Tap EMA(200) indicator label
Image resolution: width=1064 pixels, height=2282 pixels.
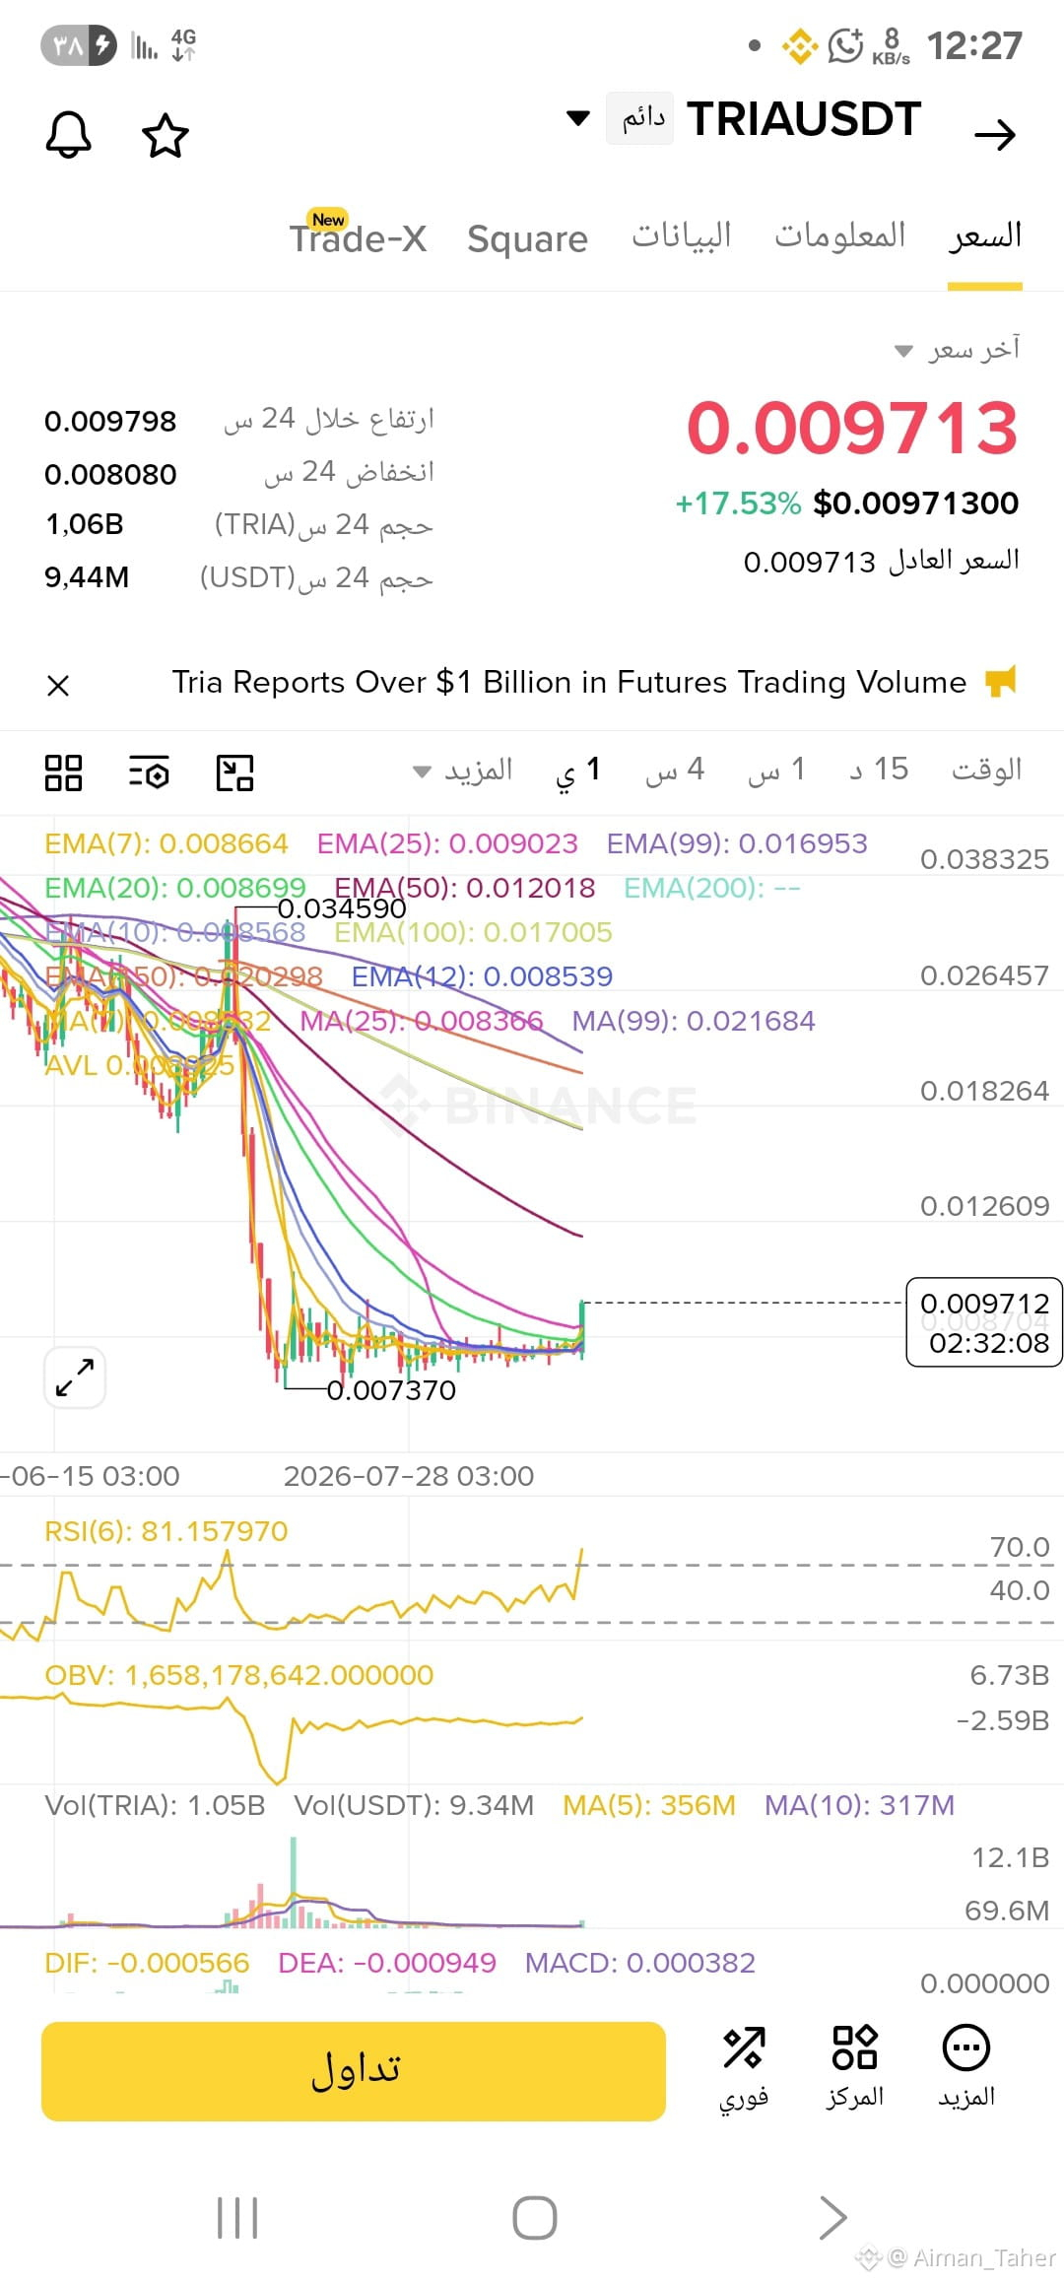712,888
